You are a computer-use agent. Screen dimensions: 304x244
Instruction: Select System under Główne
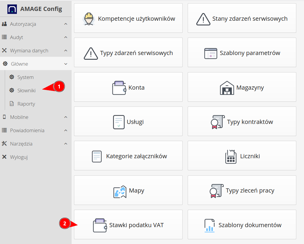tap(25, 77)
